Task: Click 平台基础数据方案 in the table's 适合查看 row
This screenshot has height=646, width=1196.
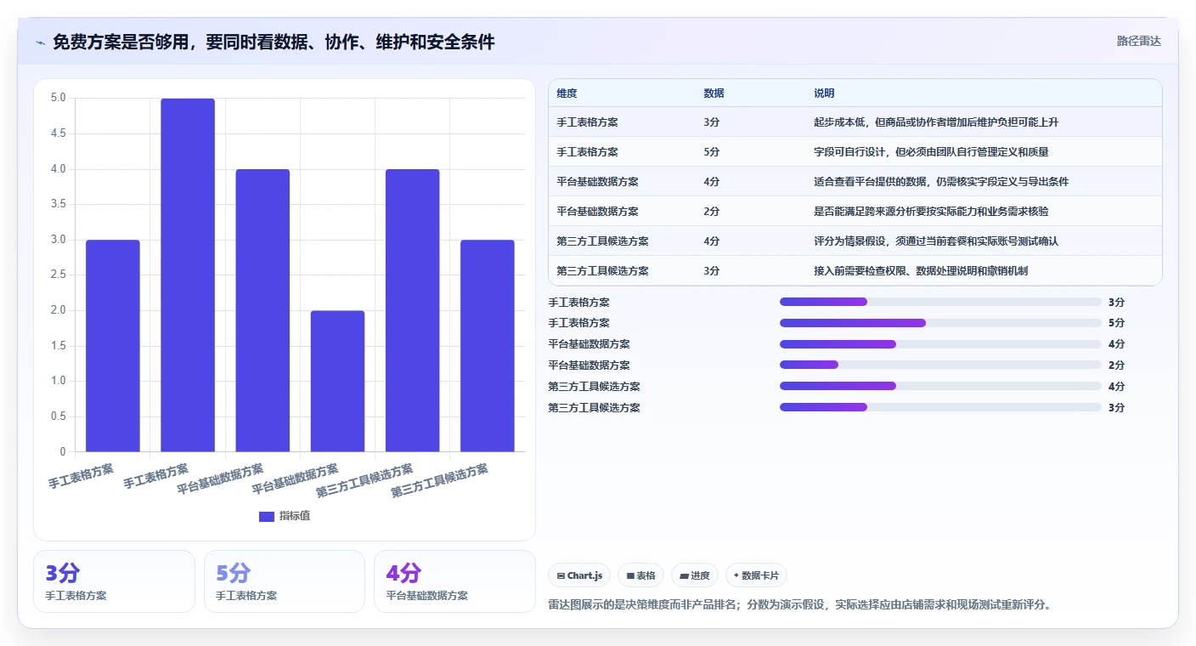Action: pyautogui.click(x=598, y=182)
